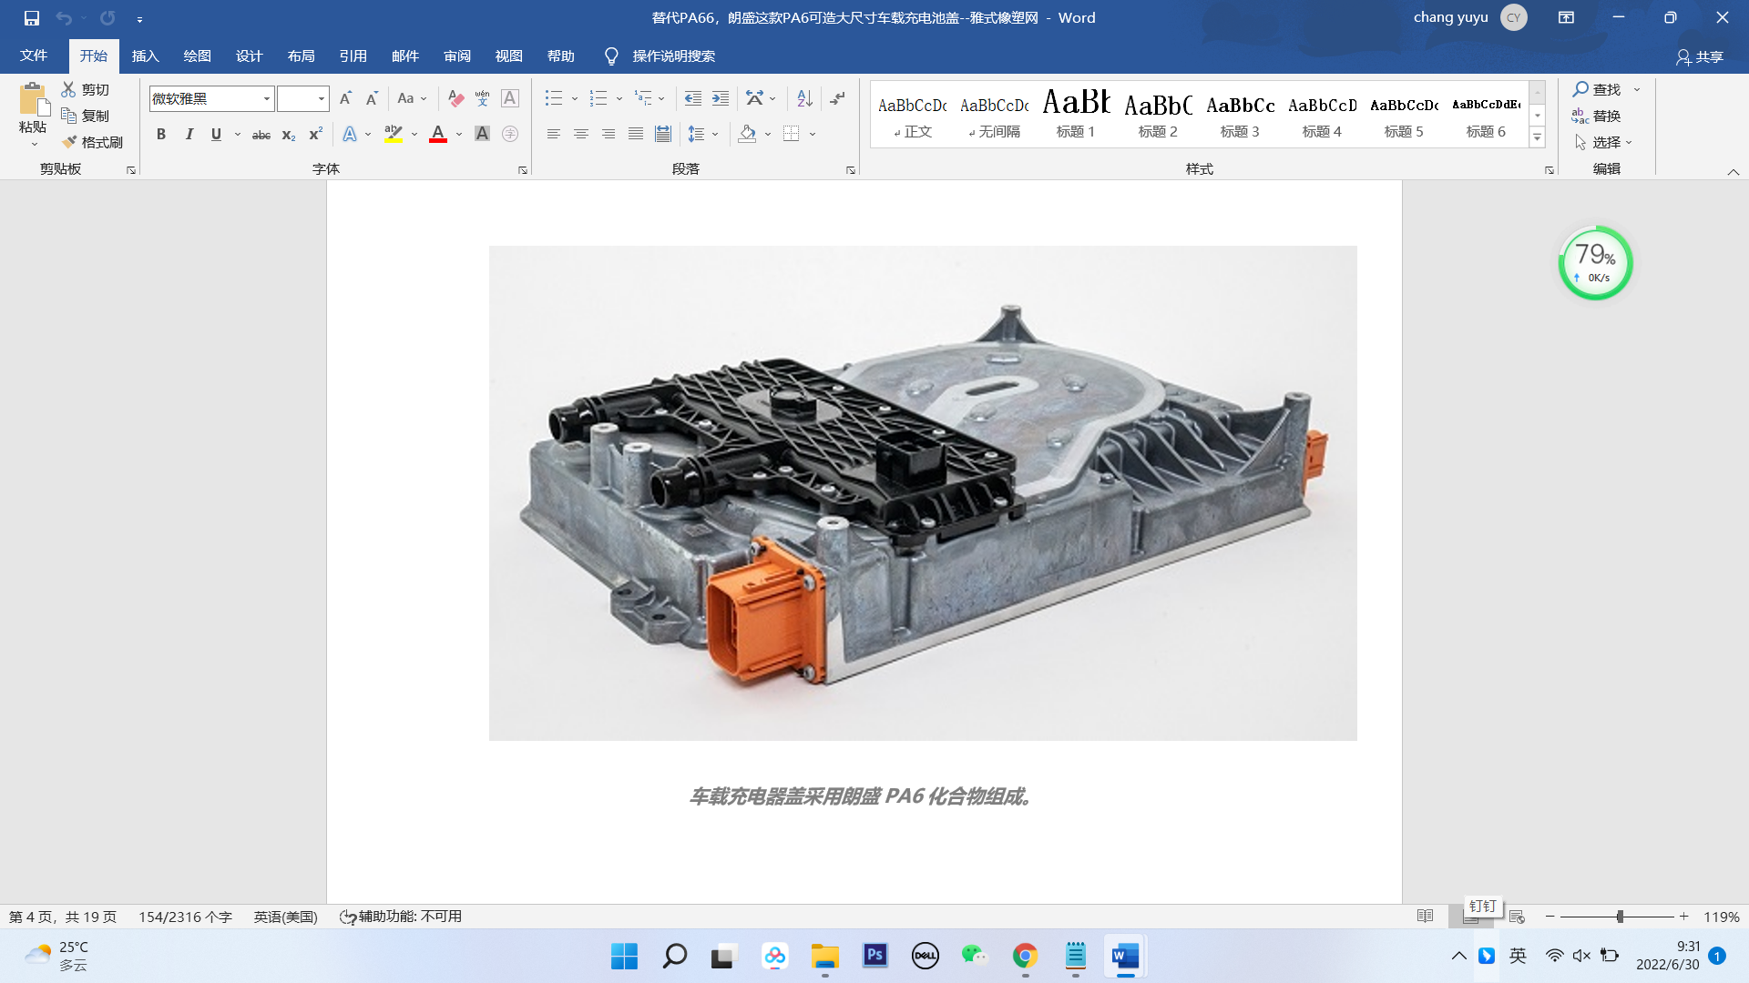Open the font name dropdown 微软雅黑

[267, 98]
